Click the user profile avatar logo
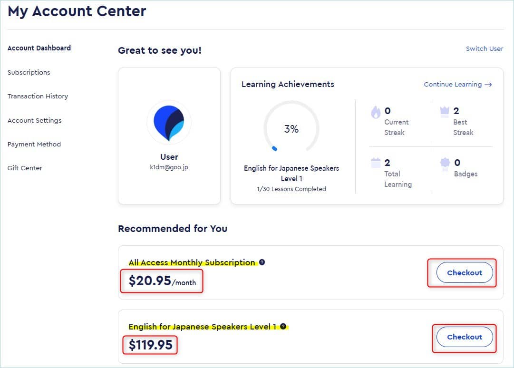Screen dimensions: 514x368 (169, 123)
